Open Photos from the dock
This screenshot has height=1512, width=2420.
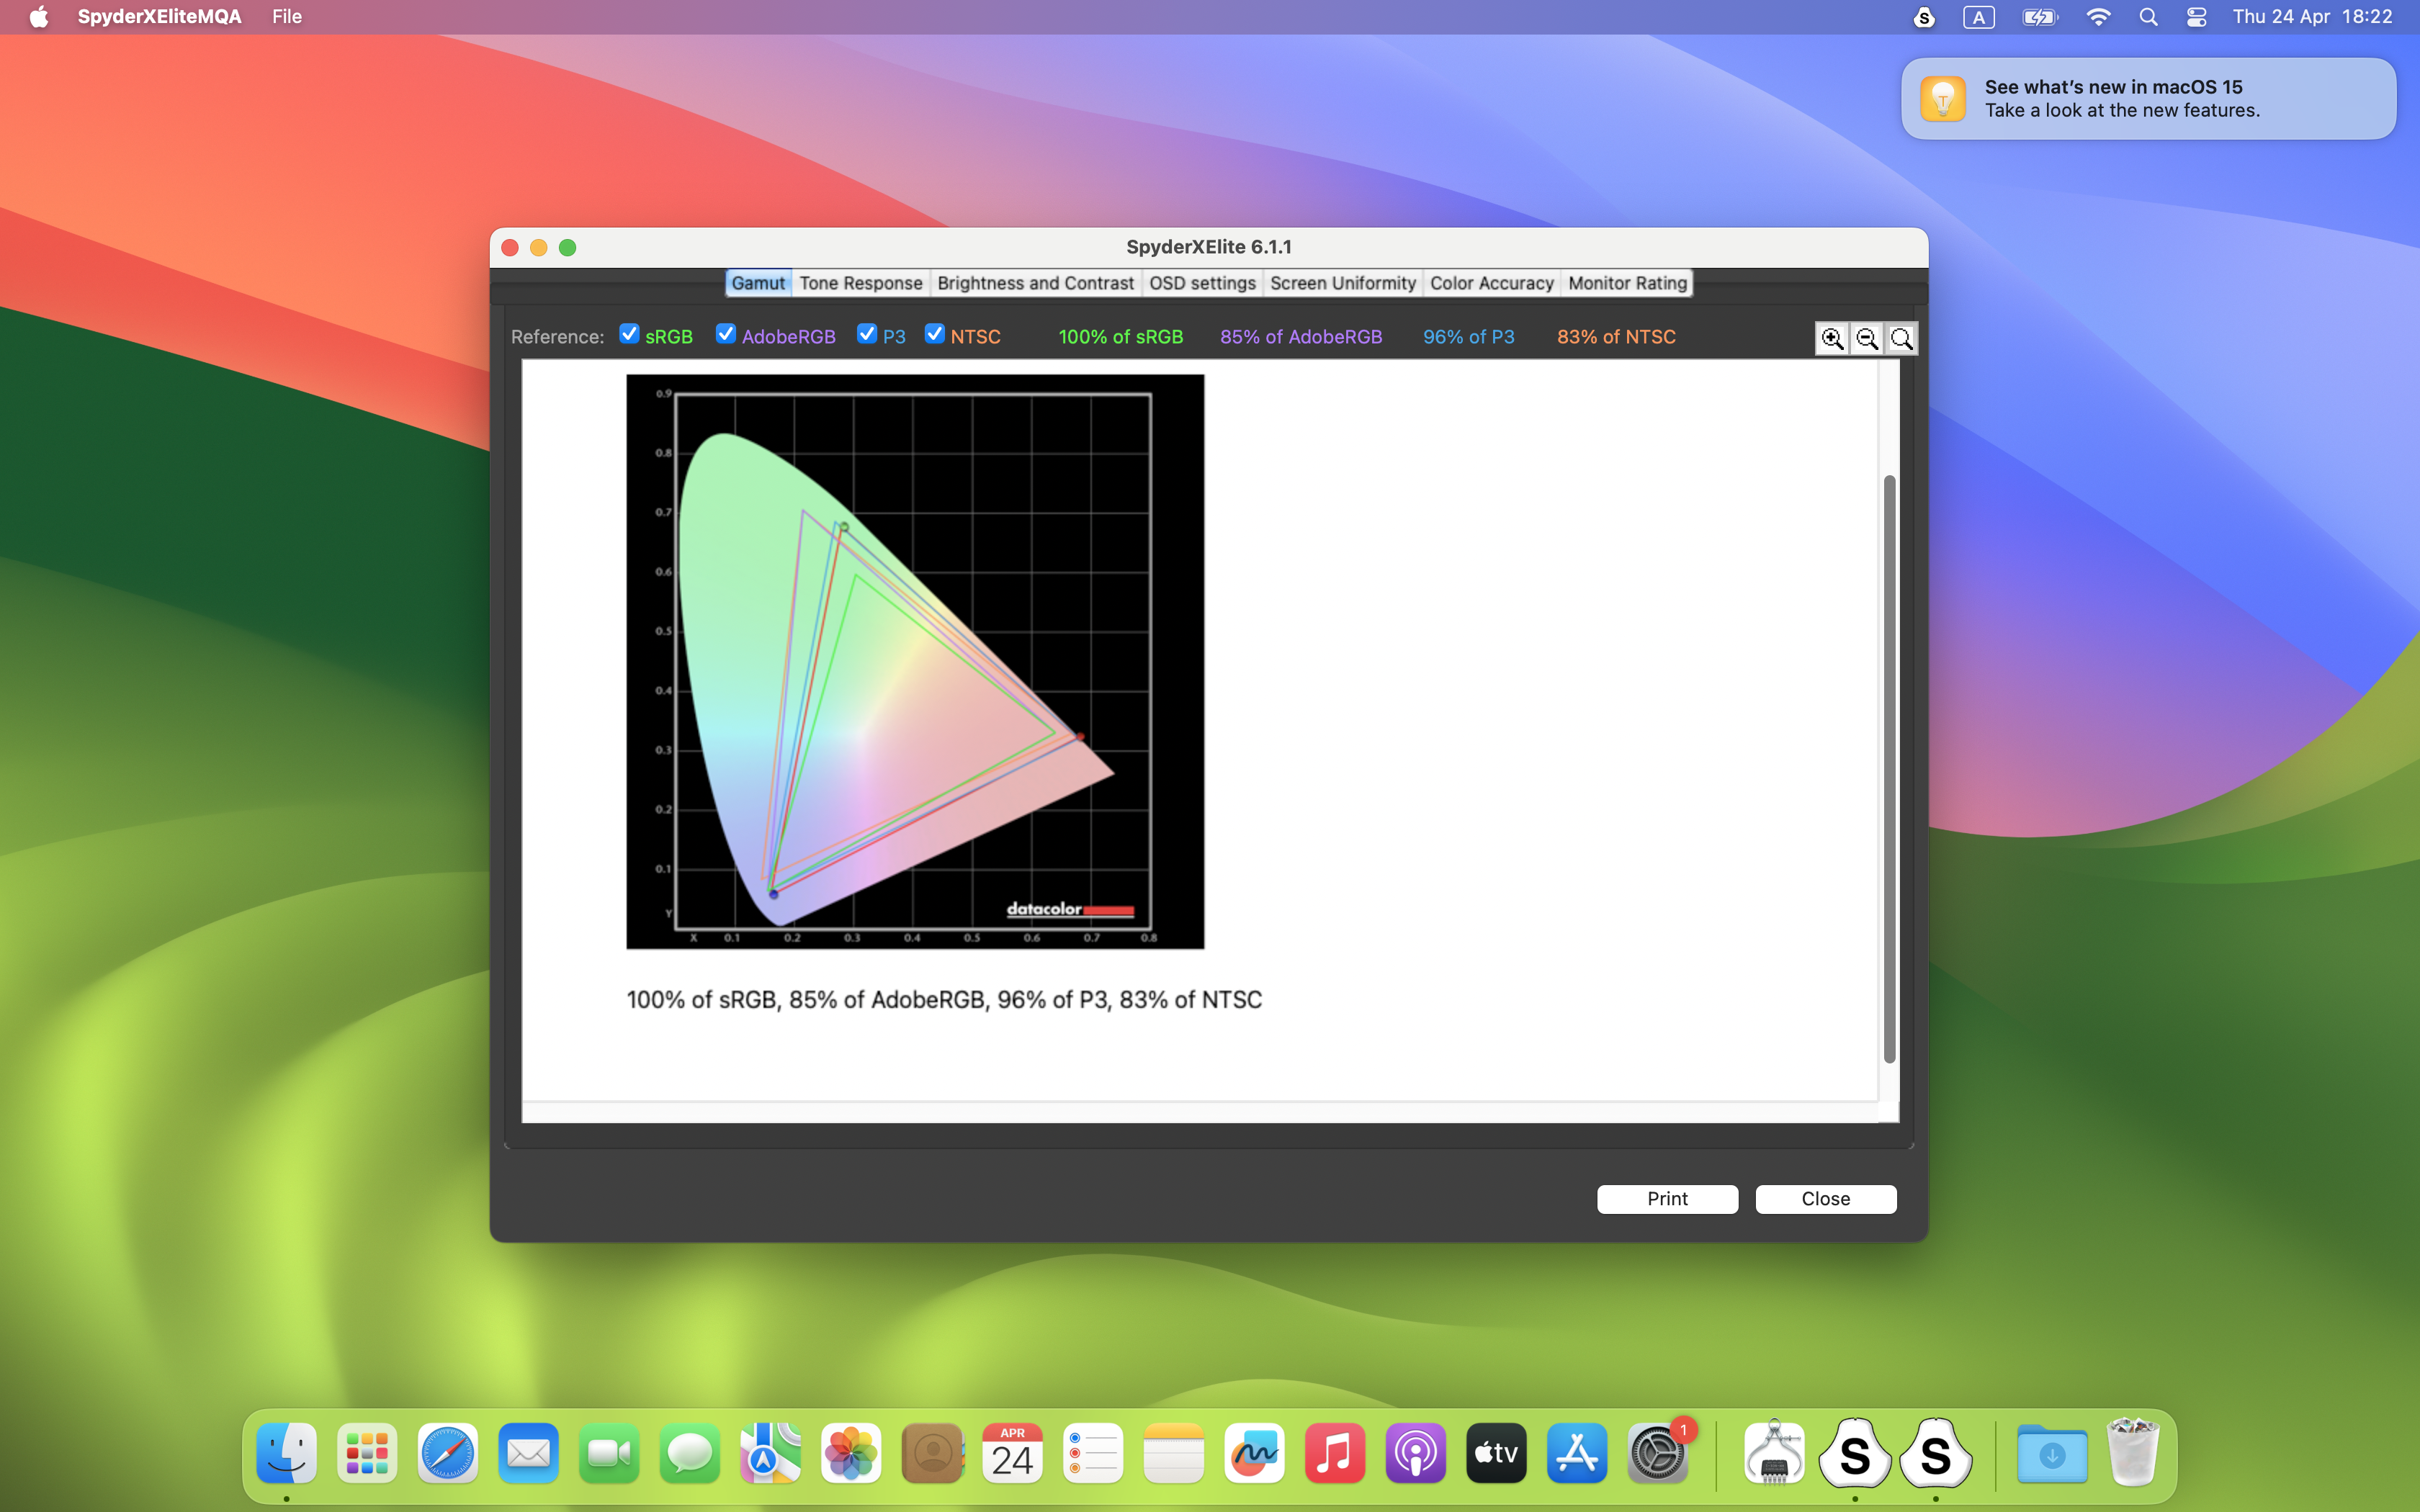click(851, 1453)
